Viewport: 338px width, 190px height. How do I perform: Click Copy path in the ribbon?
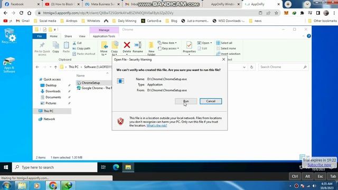81,49
